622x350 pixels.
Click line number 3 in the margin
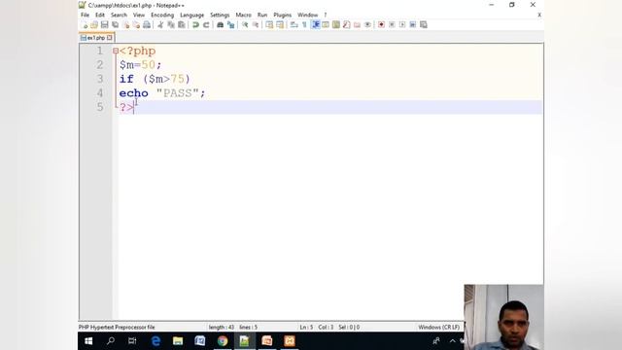pos(99,79)
